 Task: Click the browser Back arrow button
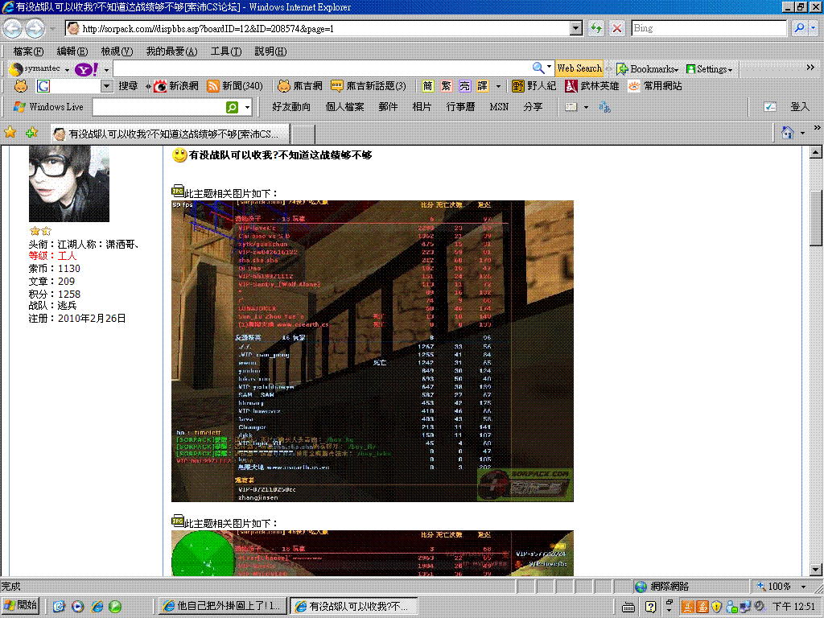point(13,29)
